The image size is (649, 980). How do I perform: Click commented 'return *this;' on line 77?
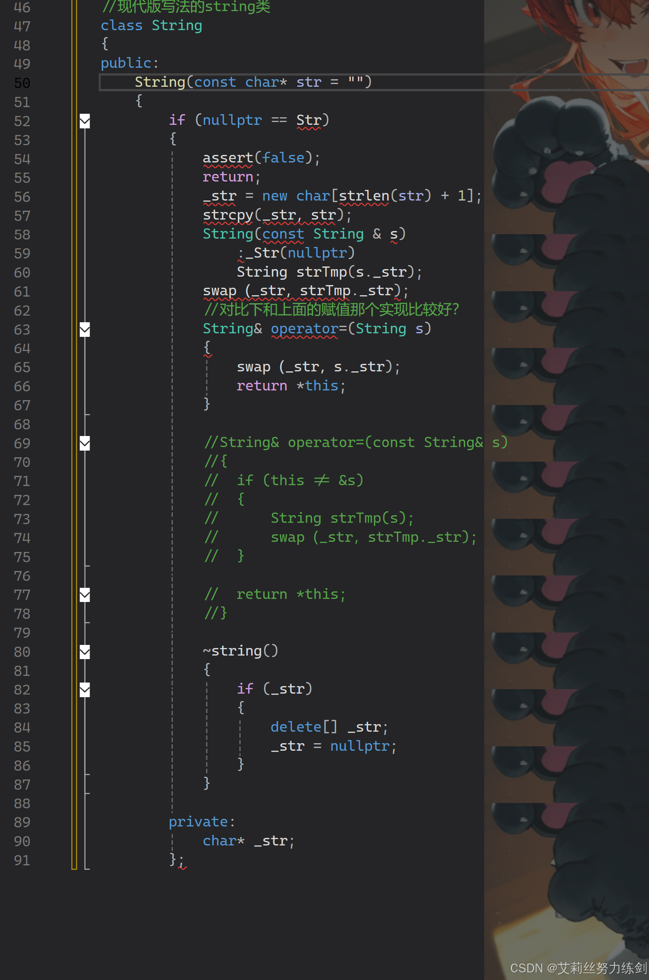[291, 594]
